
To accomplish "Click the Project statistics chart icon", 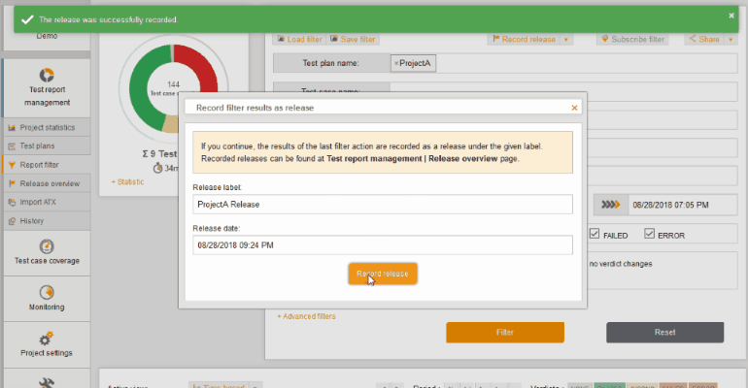I will pyautogui.click(x=12, y=128).
